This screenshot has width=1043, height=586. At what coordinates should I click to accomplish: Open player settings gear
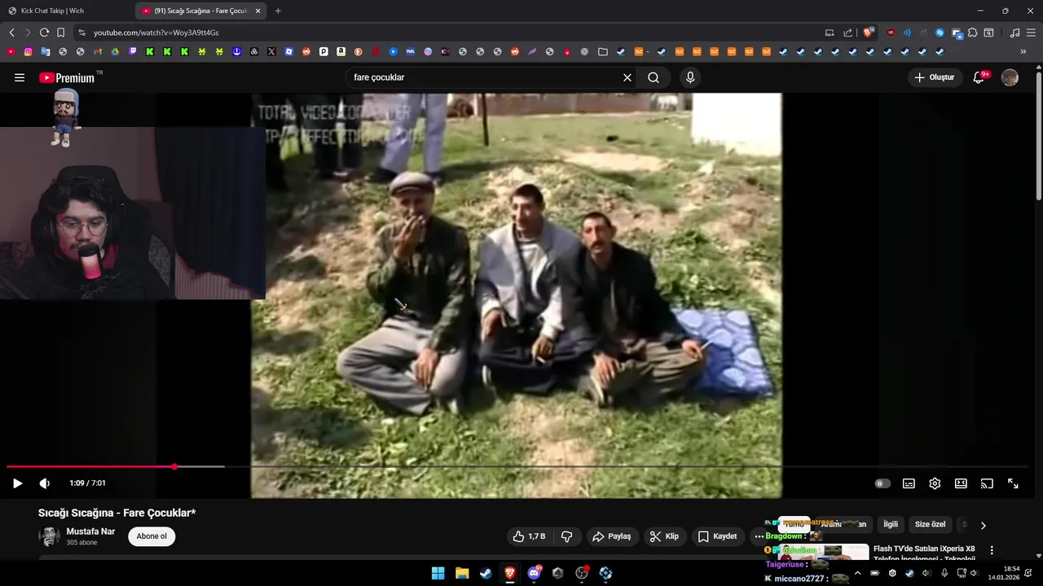click(x=935, y=483)
